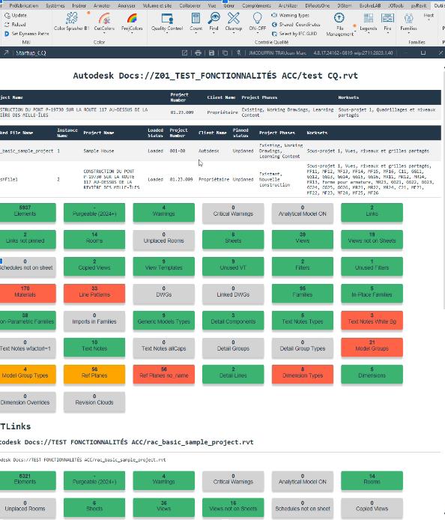
Task: Click the red Materials 170 card
Action: [x=26, y=293]
